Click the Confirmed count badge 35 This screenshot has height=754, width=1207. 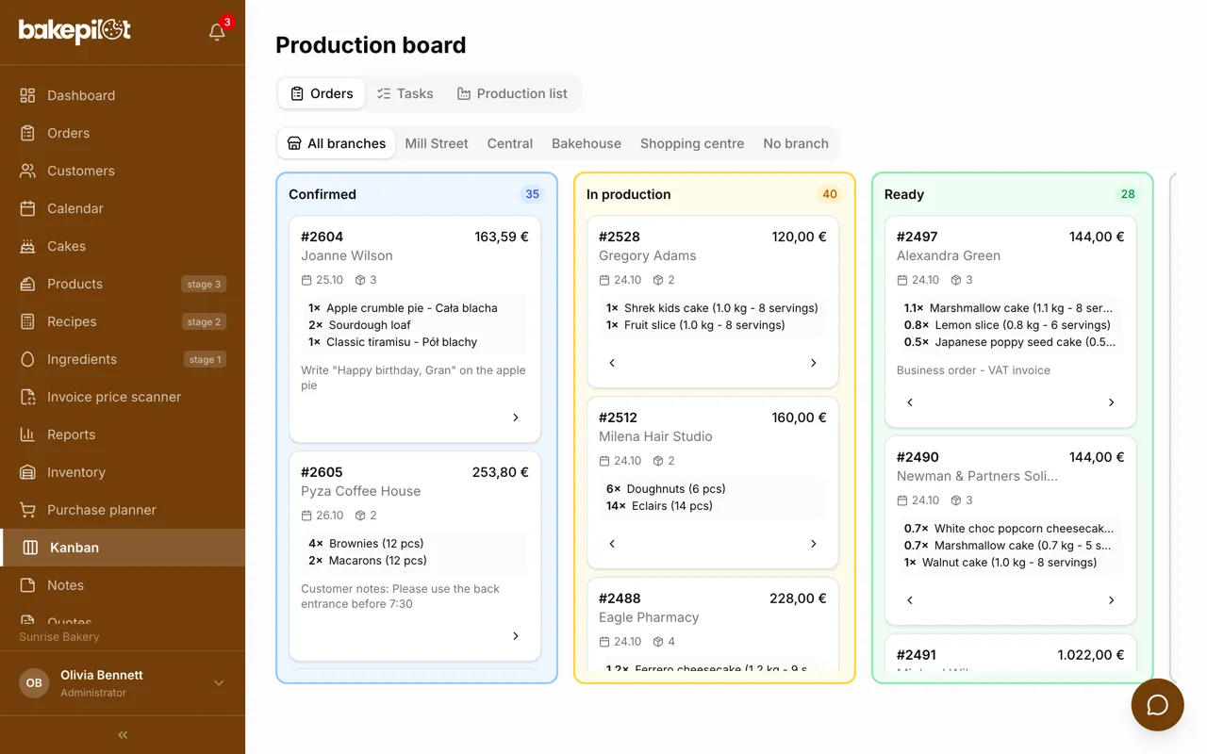coord(533,194)
